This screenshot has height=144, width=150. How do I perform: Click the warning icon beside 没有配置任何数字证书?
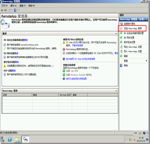[x=5, y=66]
